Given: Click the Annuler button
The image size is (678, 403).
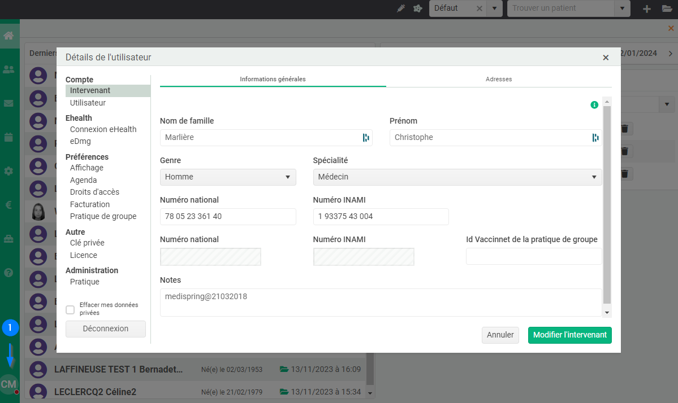Looking at the screenshot, I should click(500, 335).
